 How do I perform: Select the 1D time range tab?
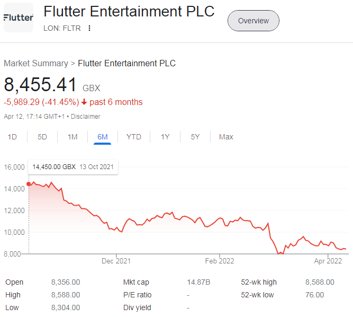(x=12, y=137)
